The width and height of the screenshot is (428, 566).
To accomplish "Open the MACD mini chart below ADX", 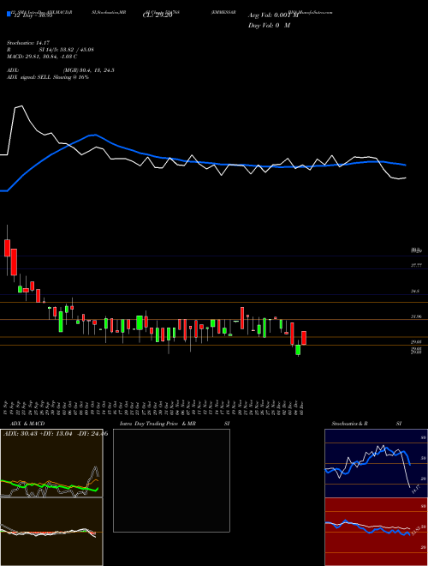I will coord(51,532).
